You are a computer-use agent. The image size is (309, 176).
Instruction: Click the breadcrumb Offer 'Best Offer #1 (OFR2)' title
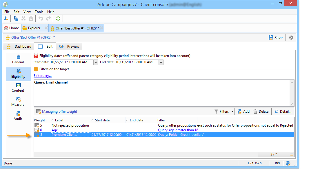[x=33, y=38]
